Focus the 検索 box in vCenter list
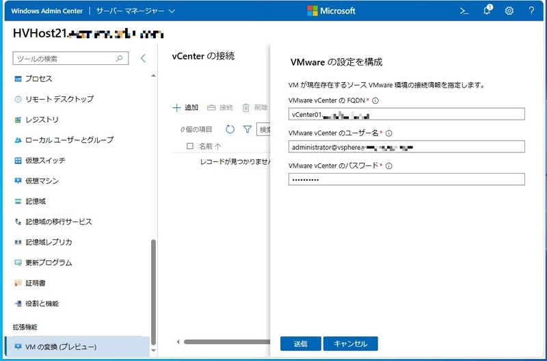Image resolution: width=547 pixels, height=361 pixels. point(263,129)
